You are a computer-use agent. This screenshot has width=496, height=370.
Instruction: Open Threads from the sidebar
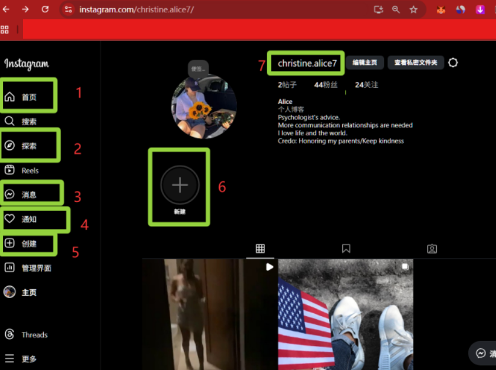pos(10,335)
